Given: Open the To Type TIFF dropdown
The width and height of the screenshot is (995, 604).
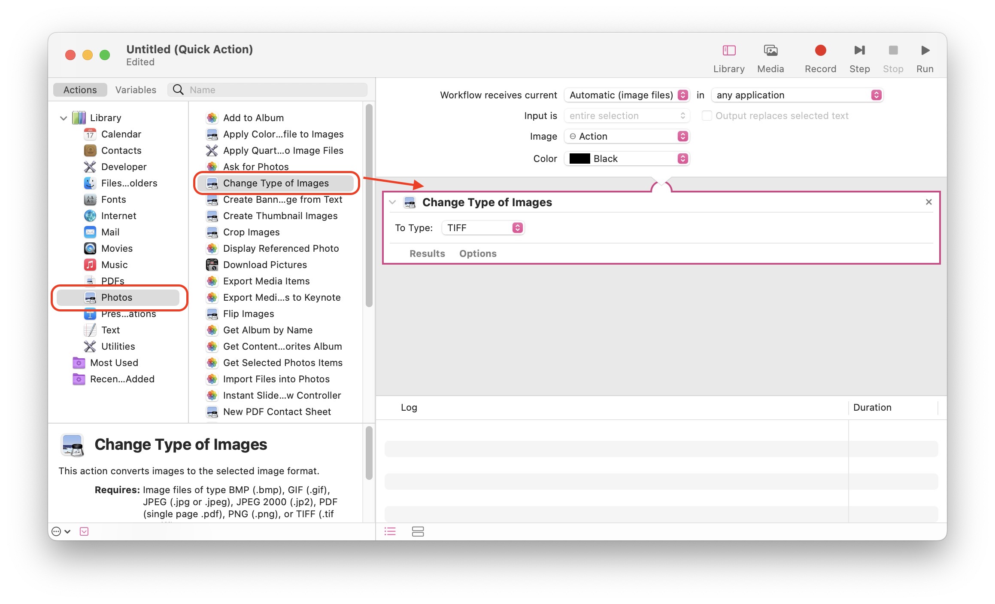Looking at the screenshot, I should [x=482, y=228].
